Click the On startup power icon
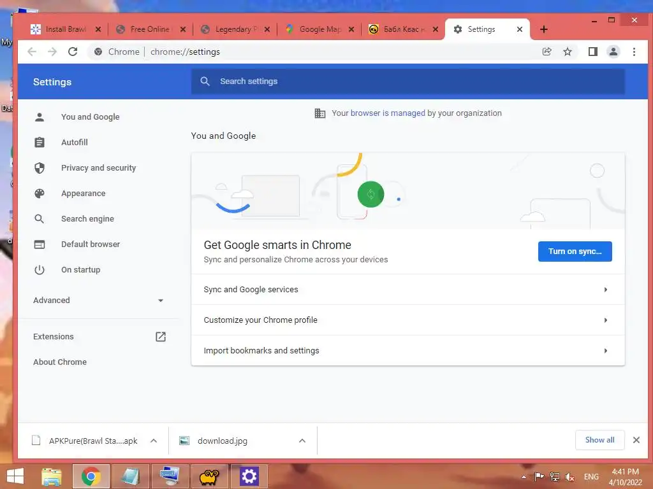653x489 pixels. click(x=40, y=270)
